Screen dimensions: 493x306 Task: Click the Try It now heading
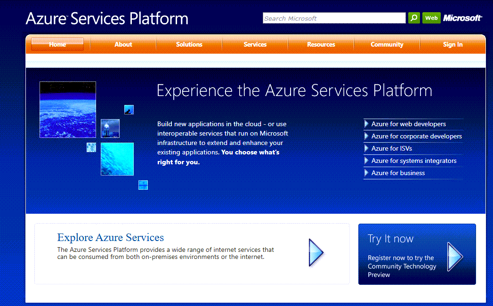point(390,239)
